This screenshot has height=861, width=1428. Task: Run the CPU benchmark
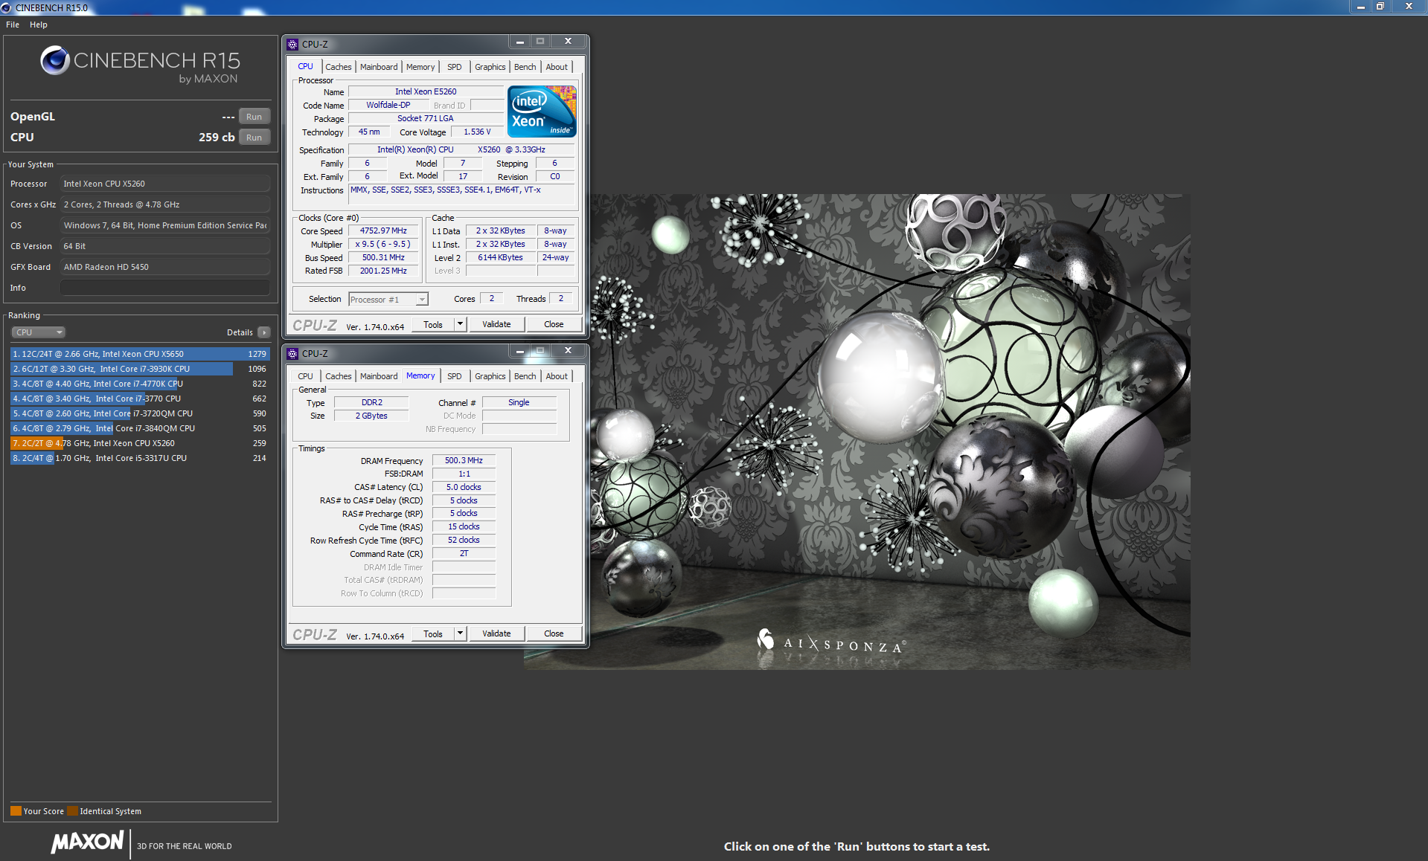tap(254, 138)
